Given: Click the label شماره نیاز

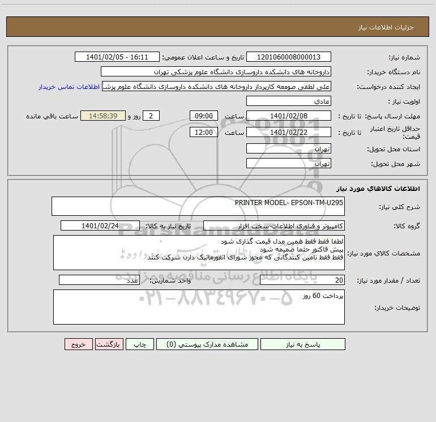Looking at the screenshot, I should 404,58.
